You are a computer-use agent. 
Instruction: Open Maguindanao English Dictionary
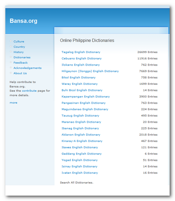tap(85, 109)
